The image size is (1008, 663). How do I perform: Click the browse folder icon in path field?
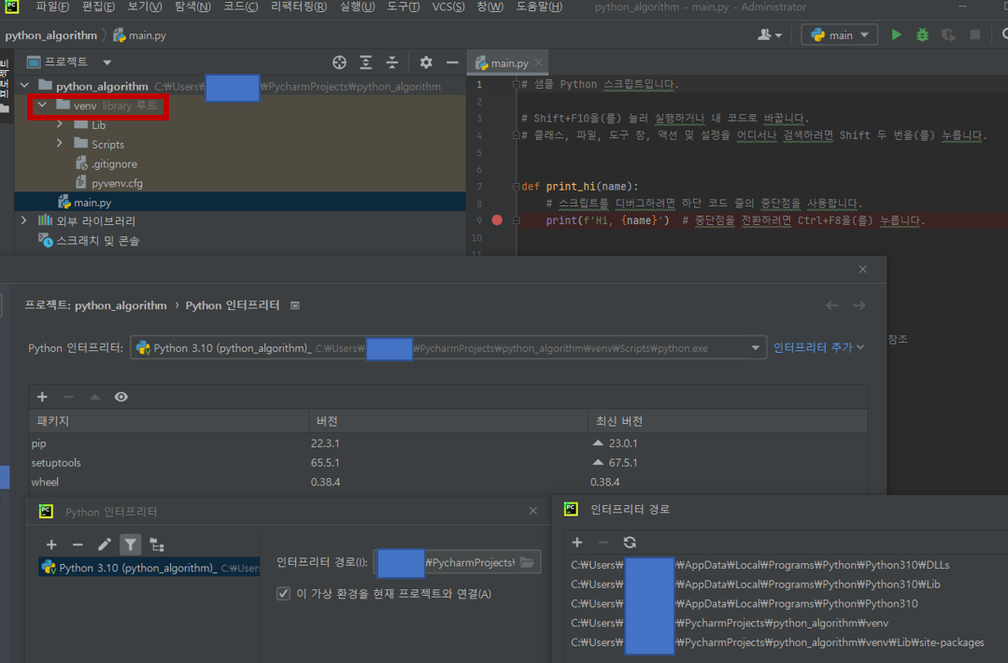(527, 562)
